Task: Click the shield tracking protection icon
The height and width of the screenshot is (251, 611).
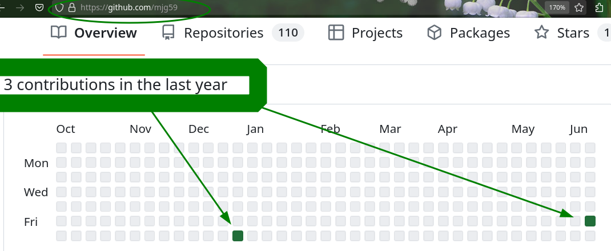Action: [x=59, y=7]
